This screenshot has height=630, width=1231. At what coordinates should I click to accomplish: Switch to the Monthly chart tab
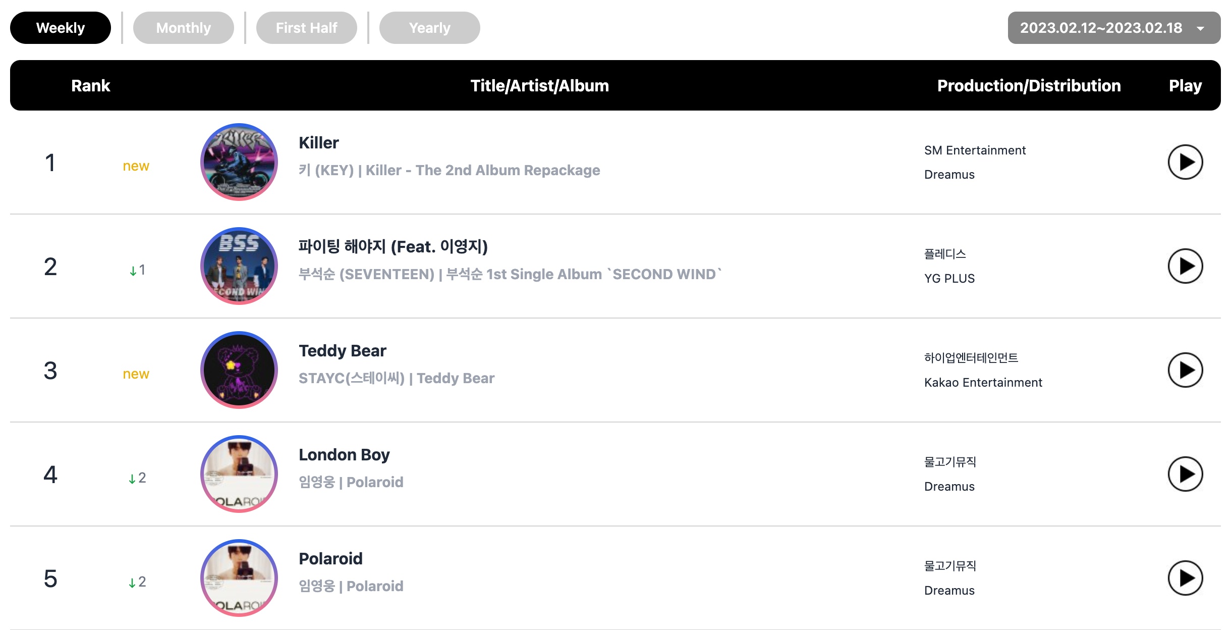[184, 28]
